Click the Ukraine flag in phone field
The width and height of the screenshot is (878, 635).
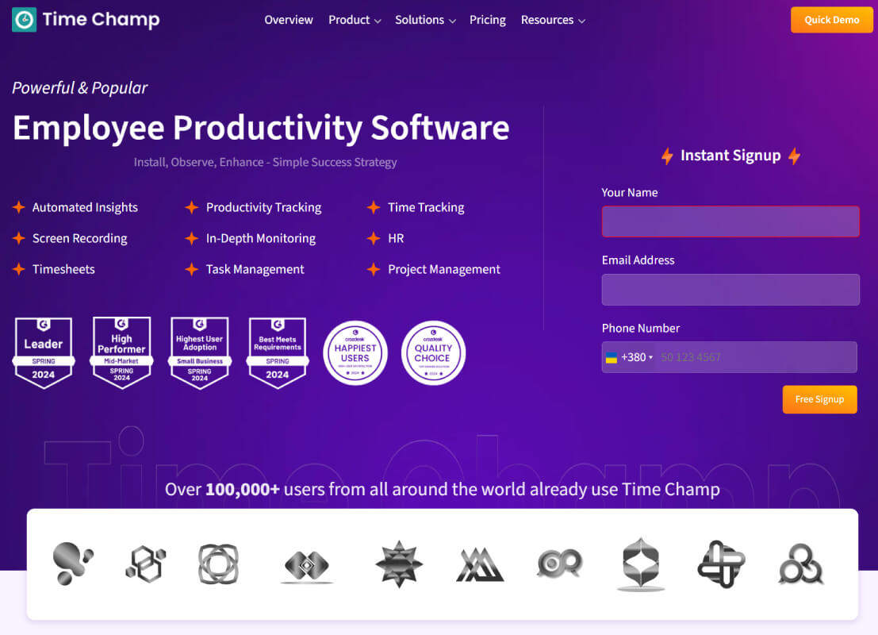(x=612, y=357)
